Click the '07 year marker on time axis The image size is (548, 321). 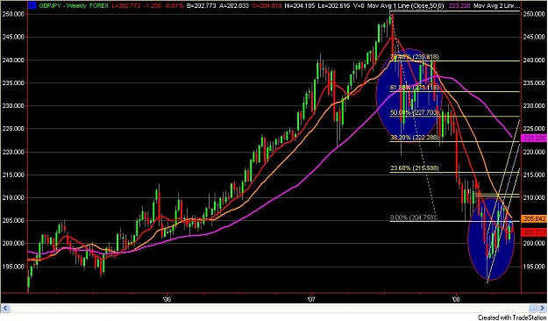[x=310, y=299]
